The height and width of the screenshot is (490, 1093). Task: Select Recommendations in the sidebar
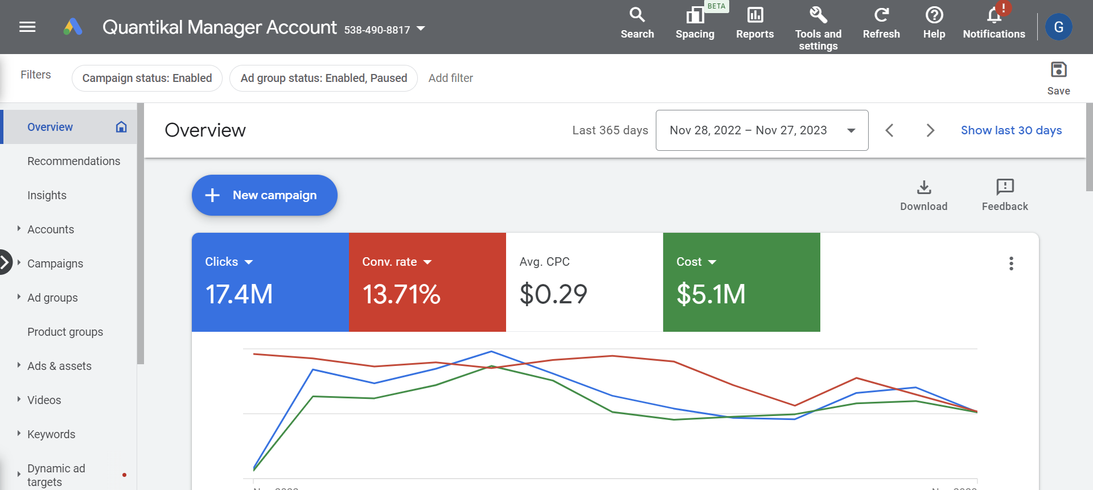73,161
